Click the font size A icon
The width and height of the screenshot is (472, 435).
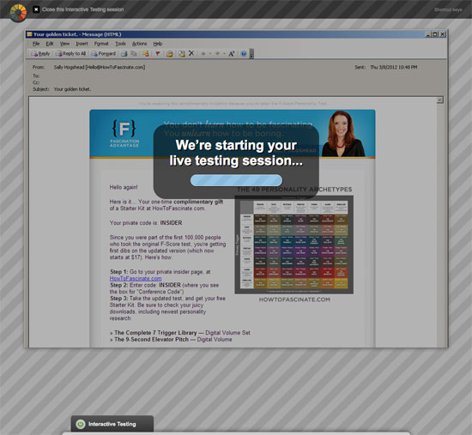click(x=231, y=53)
